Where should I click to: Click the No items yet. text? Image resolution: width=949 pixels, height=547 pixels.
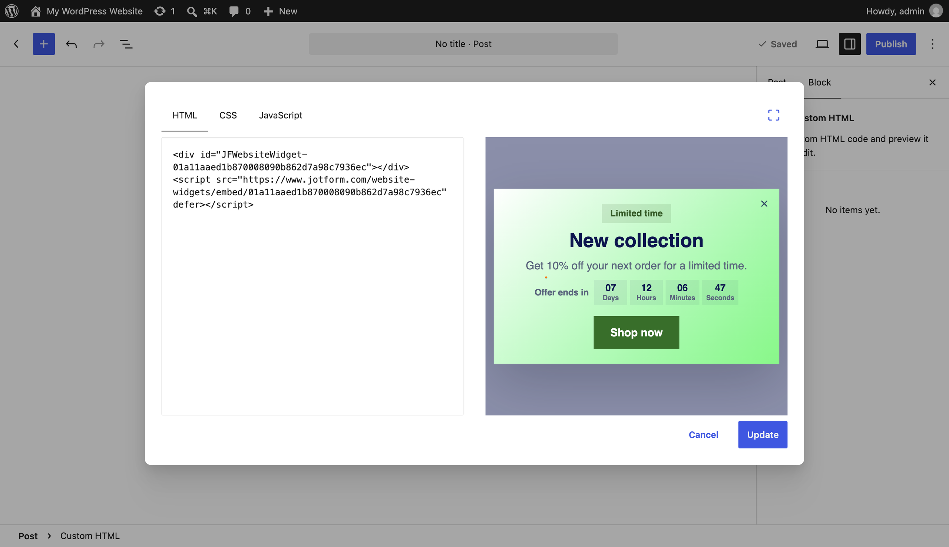(853, 210)
